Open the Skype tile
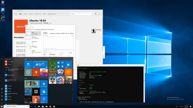This screenshot has width=193, height=108. 44,92
